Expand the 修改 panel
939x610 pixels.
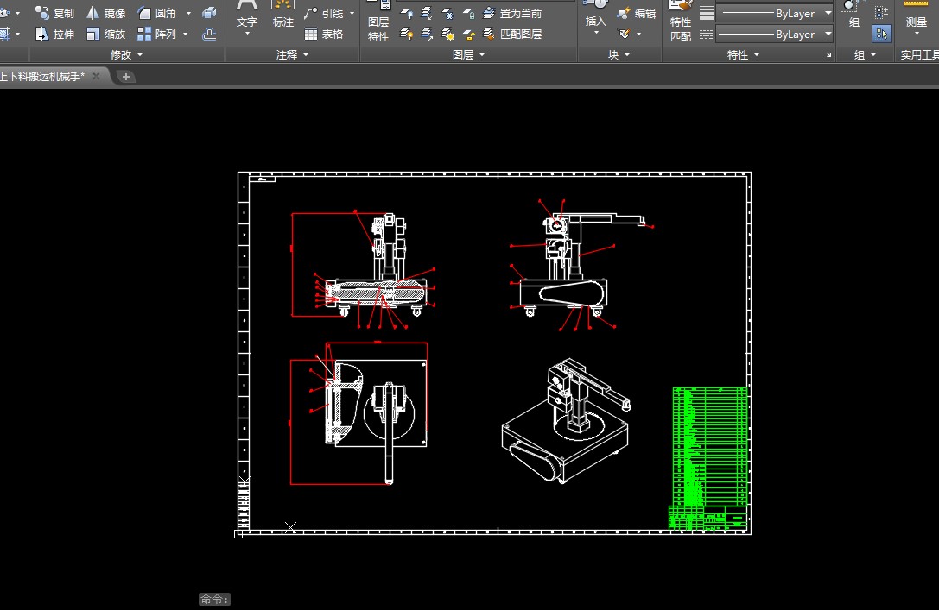tap(126, 54)
